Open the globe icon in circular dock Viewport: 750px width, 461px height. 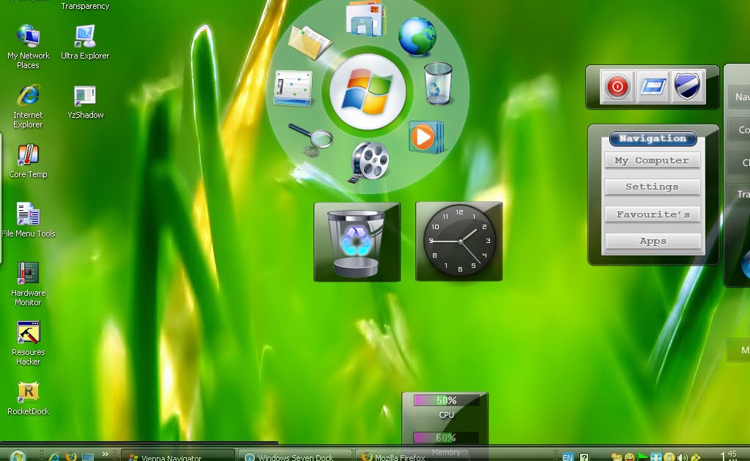pyautogui.click(x=417, y=37)
